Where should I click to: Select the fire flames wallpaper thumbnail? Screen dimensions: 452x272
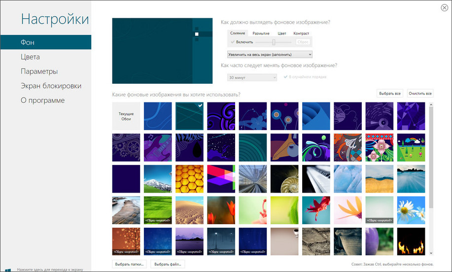point(411,241)
